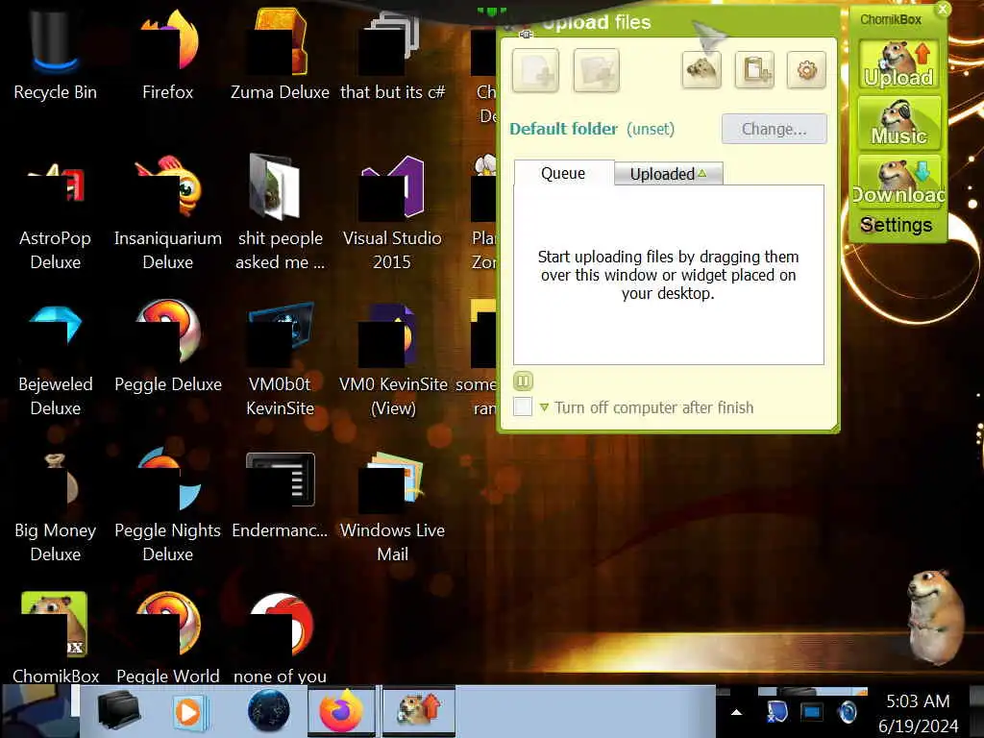
Task: Open the clock showing 5:03 AM
Action: click(918, 713)
